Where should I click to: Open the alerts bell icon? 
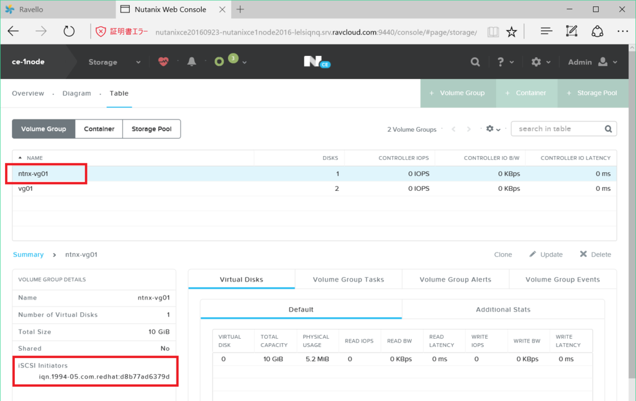tap(191, 62)
